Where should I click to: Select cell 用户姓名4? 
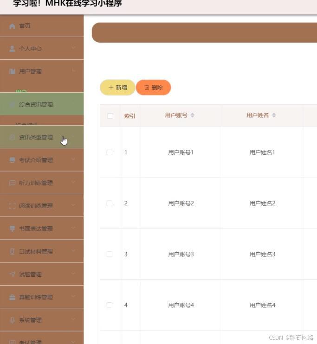click(262, 305)
